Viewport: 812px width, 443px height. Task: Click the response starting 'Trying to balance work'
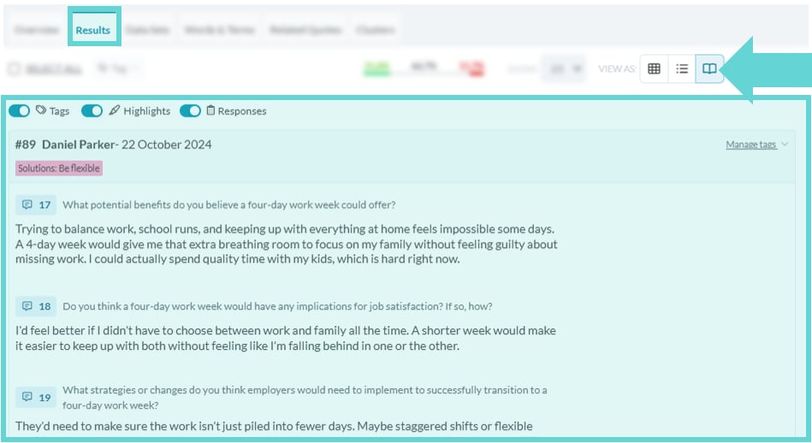click(287, 244)
